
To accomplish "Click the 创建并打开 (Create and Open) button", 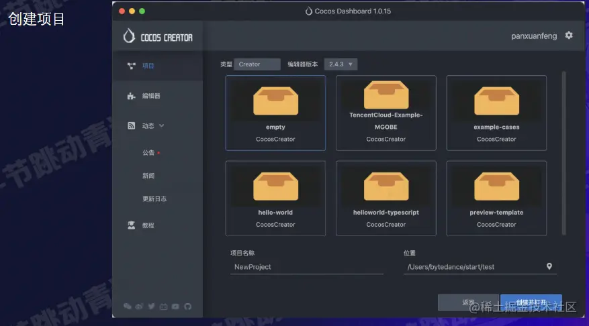I will [531, 303].
